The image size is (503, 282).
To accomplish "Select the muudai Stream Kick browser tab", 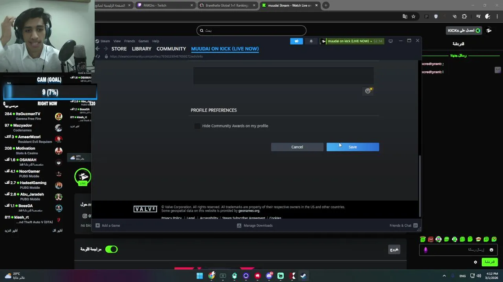I will (290, 5).
